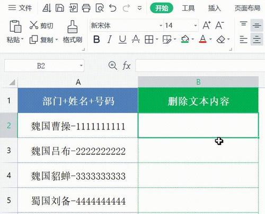Toggle Underline formatting
Viewport: 265px width, 214px height.
122,39
